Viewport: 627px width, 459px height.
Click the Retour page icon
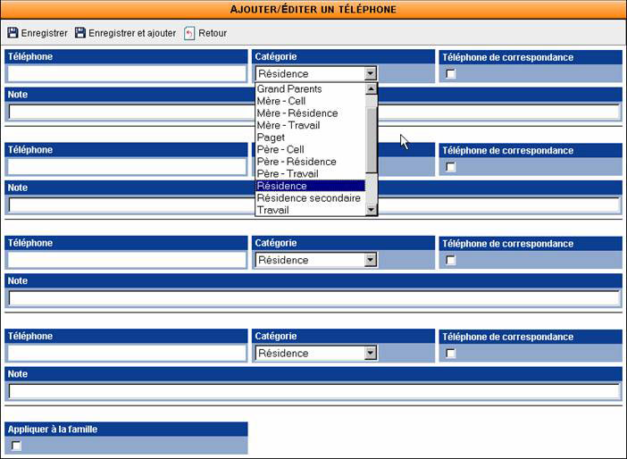[189, 33]
